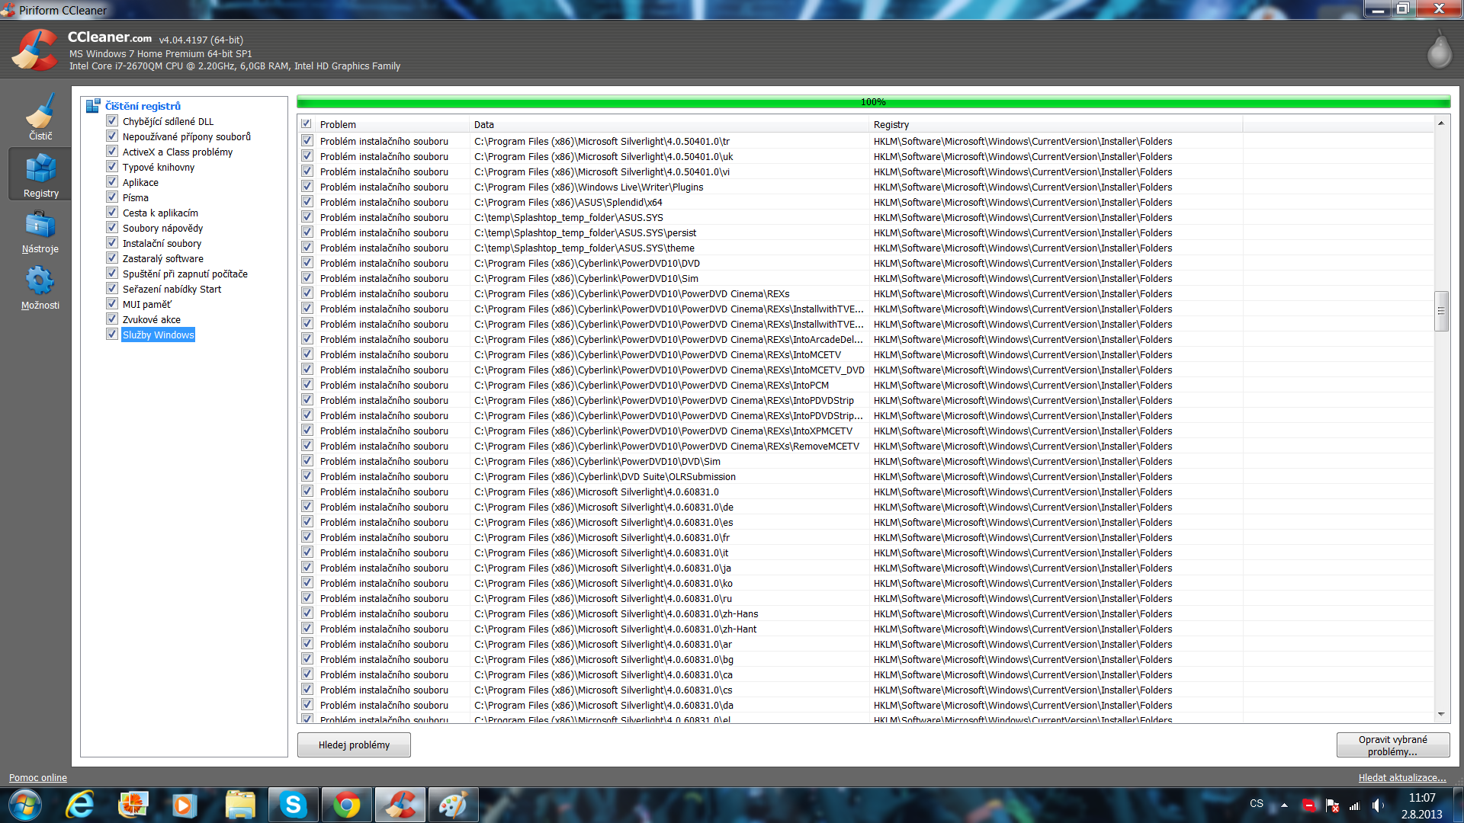The height and width of the screenshot is (823, 1464).
Task: Click Opravit vybrané problémy button
Action: 1392,745
